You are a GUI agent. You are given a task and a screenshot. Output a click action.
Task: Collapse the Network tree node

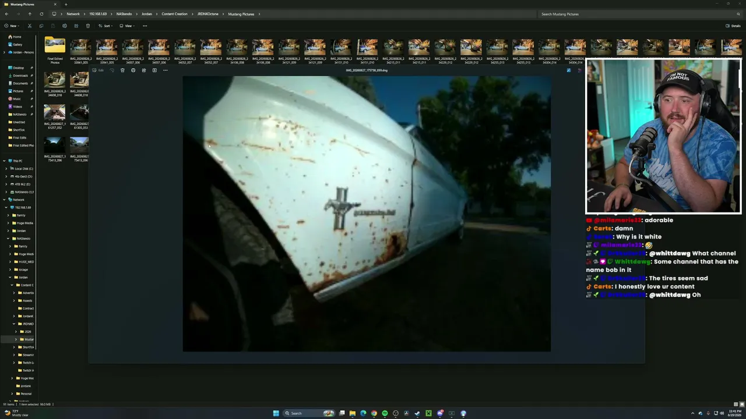click(x=3, y=200)
